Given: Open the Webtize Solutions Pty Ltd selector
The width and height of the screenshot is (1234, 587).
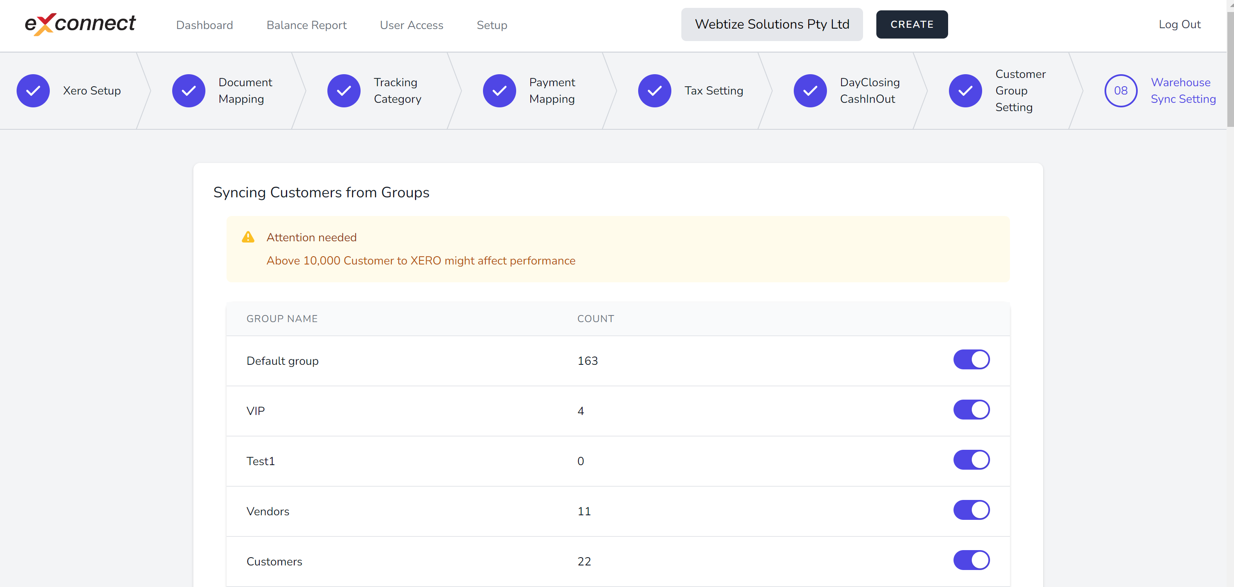Looking at the screenshot, I should click(x=772, y=24).
